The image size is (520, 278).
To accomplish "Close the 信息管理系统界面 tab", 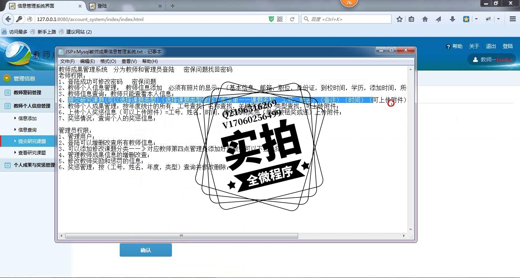I will [x=80, y=6].
